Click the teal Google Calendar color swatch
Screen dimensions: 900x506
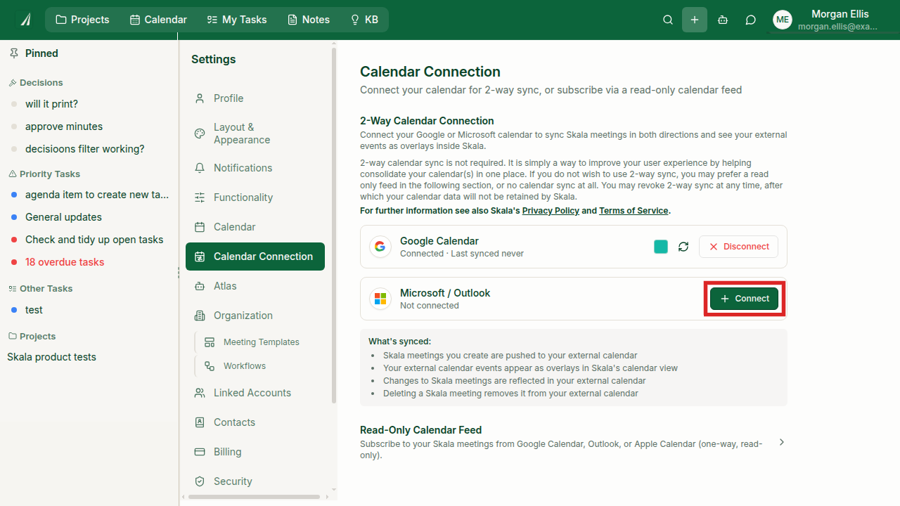[661, 247]
